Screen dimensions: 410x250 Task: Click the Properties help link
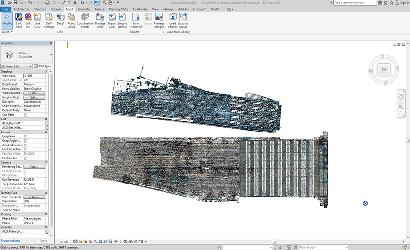tap(11, 240)
